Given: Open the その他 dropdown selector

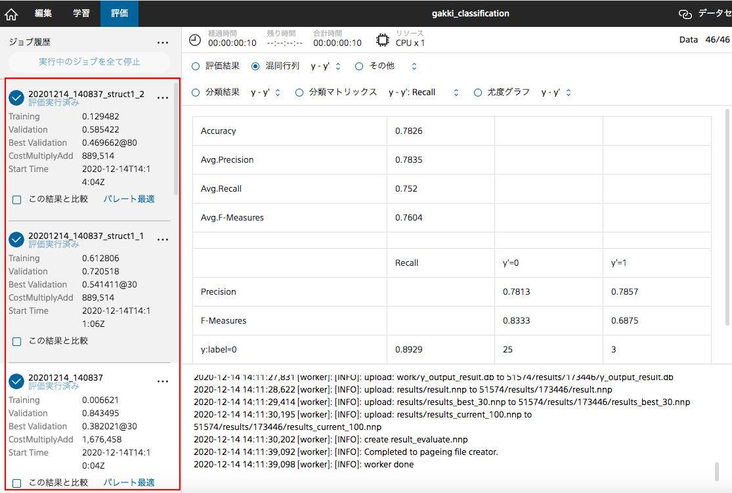Looking at the screenshot, I should click(x=414, y=66).
